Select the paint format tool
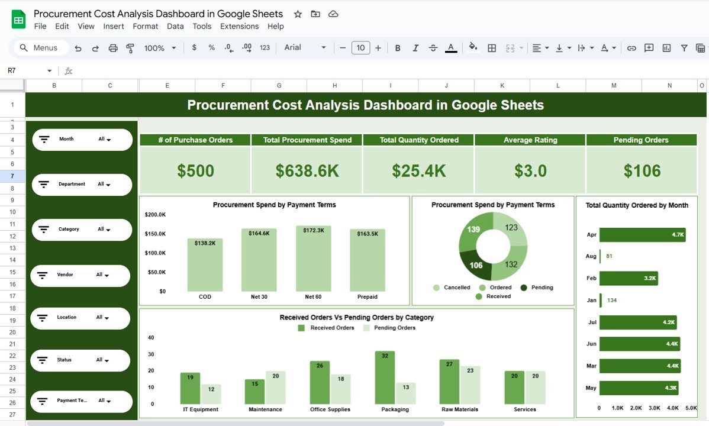The image size is (709, 426). tap(130, 48)
